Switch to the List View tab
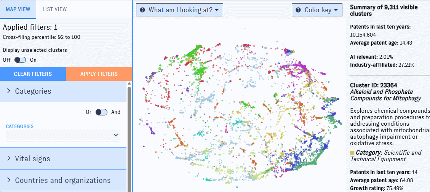 pos(54,9)
